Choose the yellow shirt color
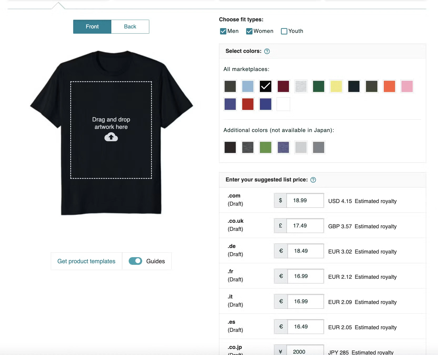The height and width of the screenshot is (355, 438). click(336, 86)
